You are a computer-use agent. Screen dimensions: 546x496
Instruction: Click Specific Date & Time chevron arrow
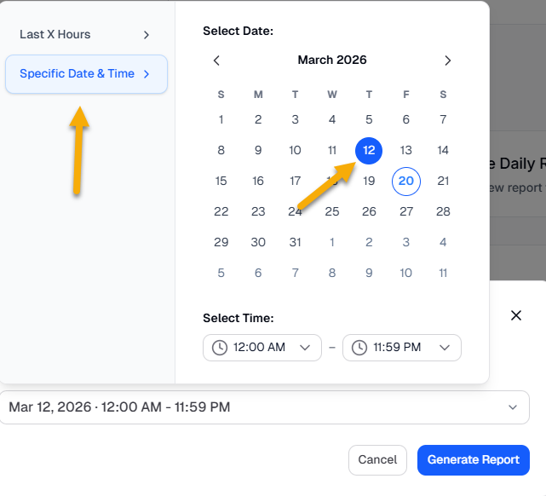(147, 74)
